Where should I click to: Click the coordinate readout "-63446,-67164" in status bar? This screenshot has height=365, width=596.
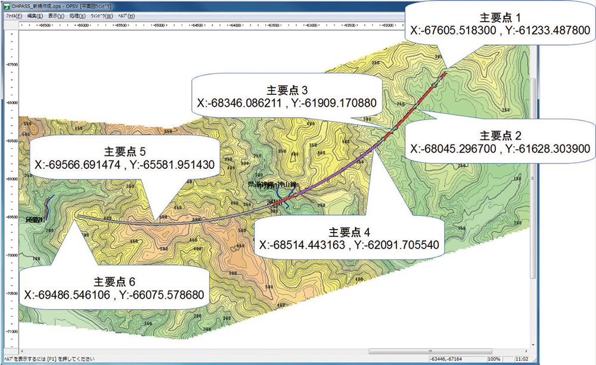446,359
